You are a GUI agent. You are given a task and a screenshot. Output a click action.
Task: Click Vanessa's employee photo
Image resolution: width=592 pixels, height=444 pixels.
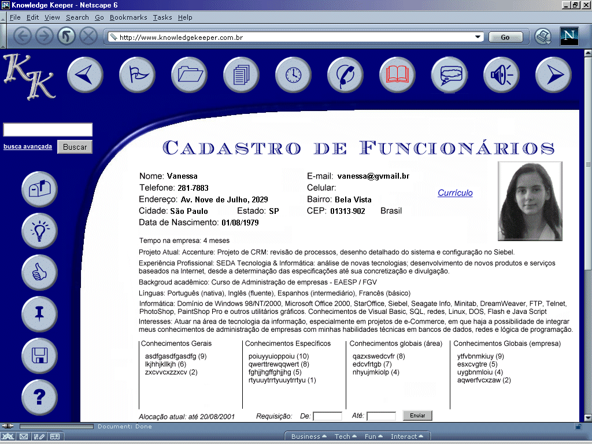tap(530, 201)
